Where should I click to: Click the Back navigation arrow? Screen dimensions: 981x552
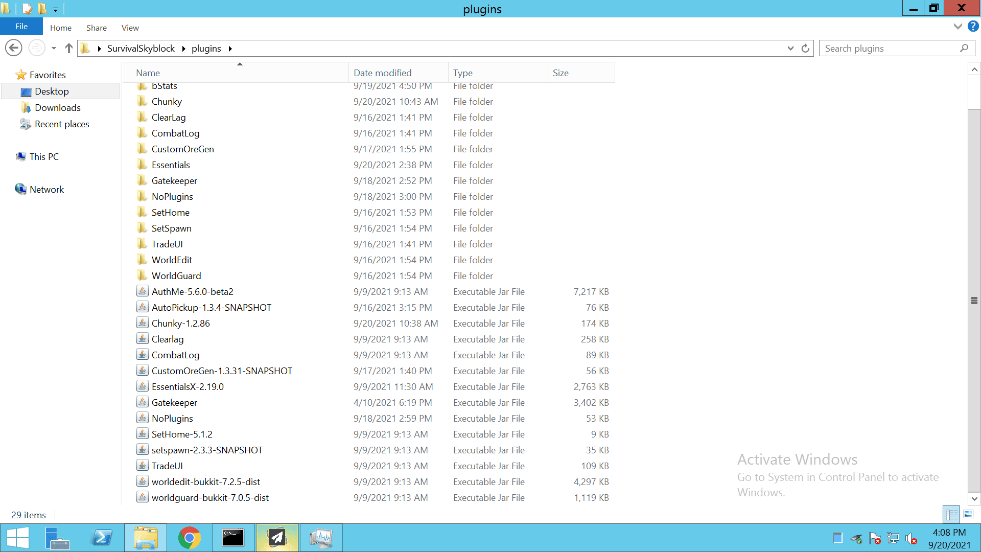click(14, 48)
